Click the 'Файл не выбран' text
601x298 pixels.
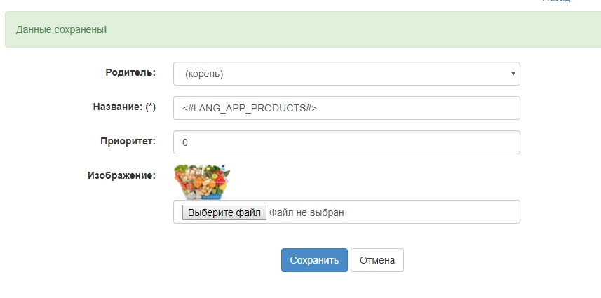click(306, 212)
